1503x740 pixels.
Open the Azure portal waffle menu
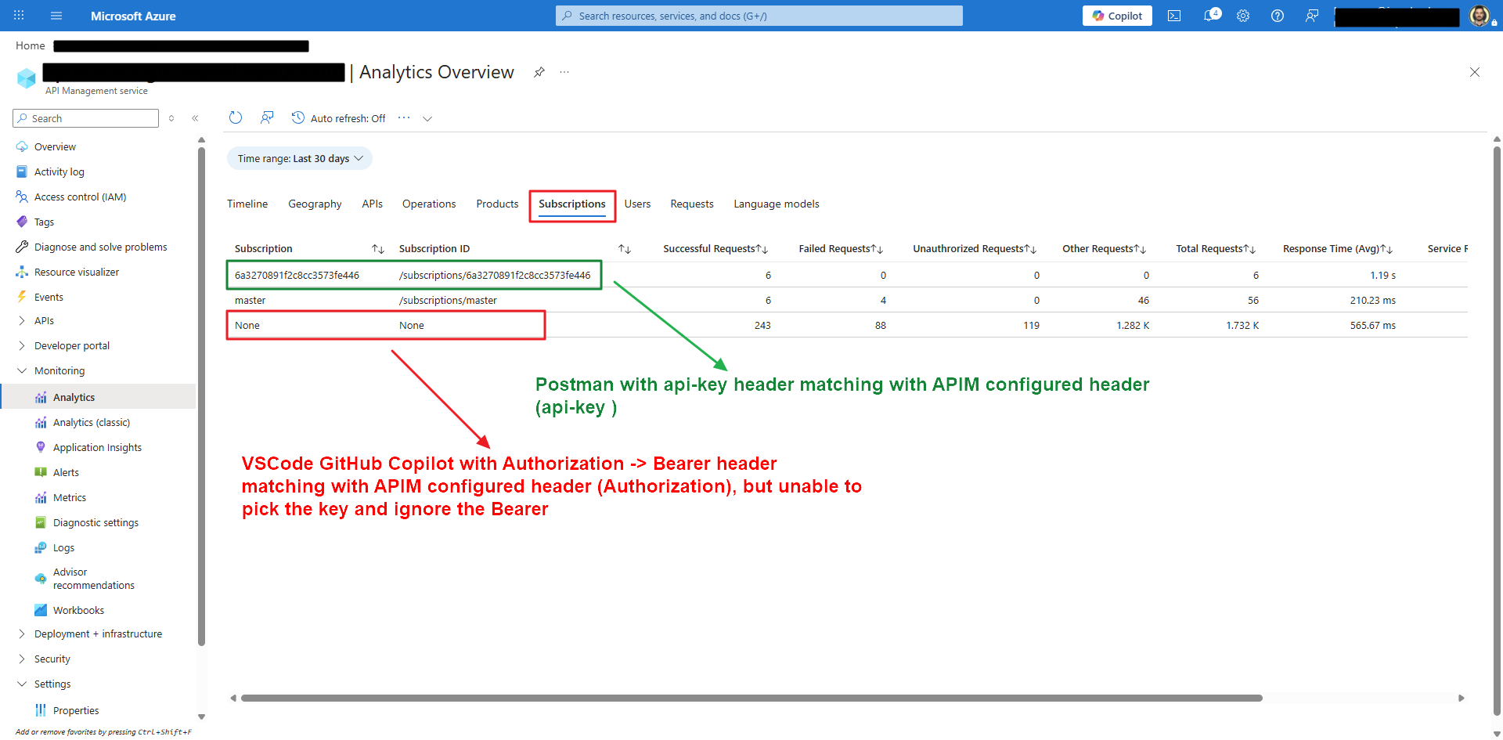pos(19,16)
